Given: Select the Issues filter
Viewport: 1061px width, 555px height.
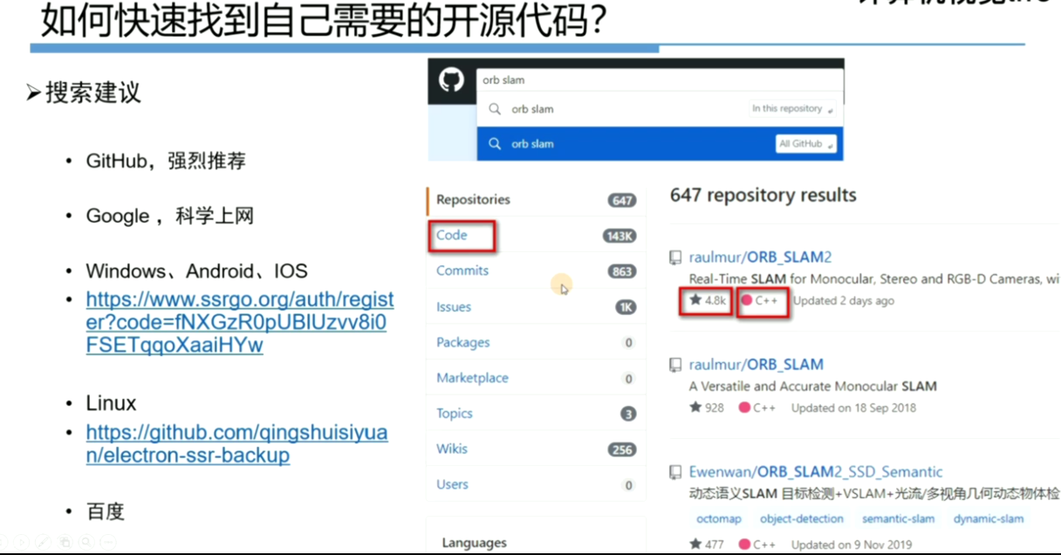Looking at the screenshot, I should pos(536,307).
